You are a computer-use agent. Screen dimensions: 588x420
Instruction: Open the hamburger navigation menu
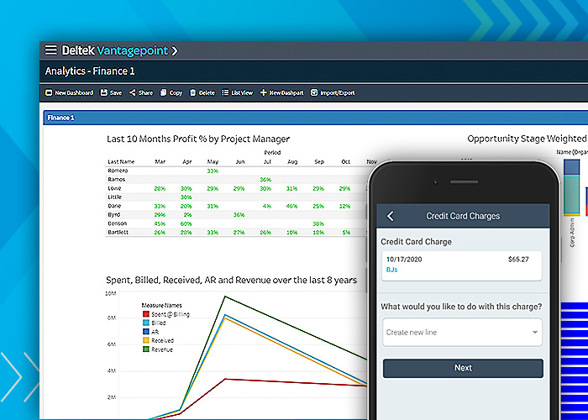51,50
